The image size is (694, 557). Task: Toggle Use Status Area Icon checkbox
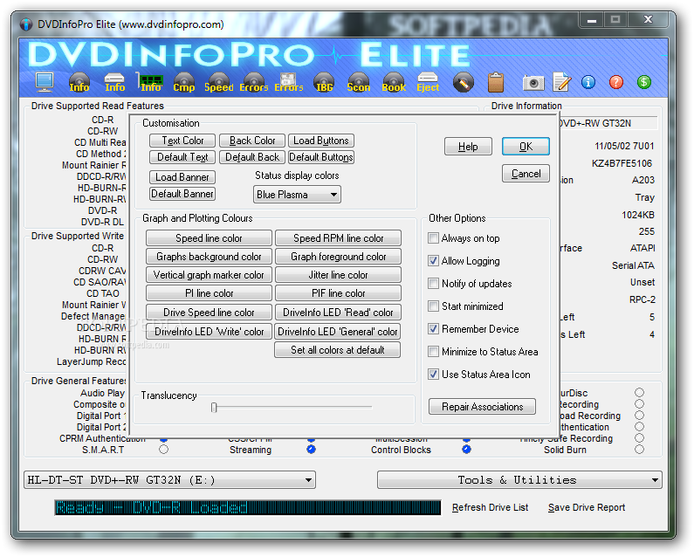(x=433, y=375)
